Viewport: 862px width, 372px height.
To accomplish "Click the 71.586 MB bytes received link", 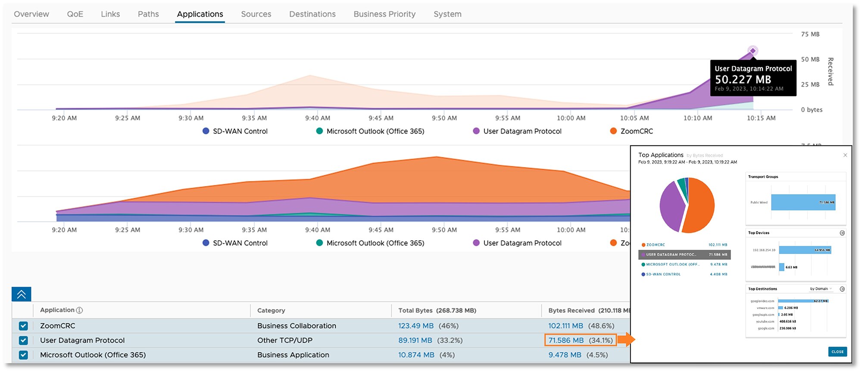I will coord(565,341).
